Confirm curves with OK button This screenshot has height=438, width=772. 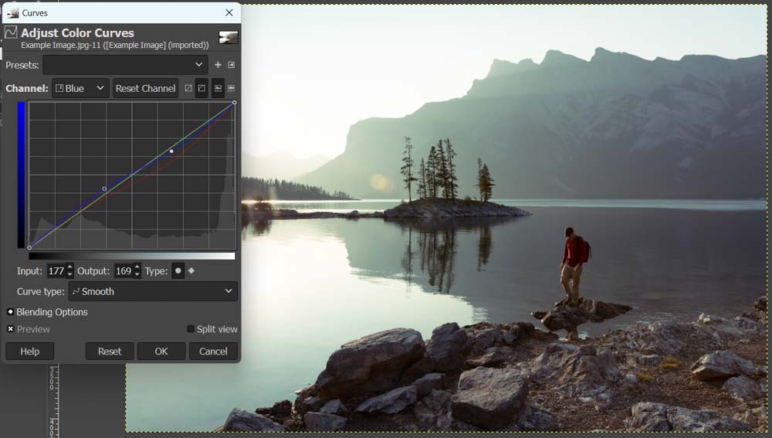161,351
